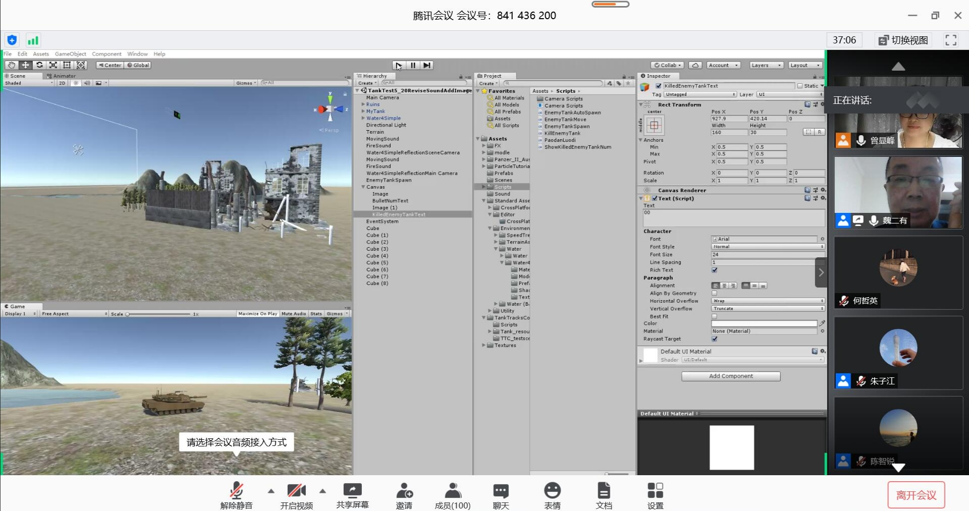Click the Text (Script) gear icon
This screenshot has width=969, height=511.
823,198
